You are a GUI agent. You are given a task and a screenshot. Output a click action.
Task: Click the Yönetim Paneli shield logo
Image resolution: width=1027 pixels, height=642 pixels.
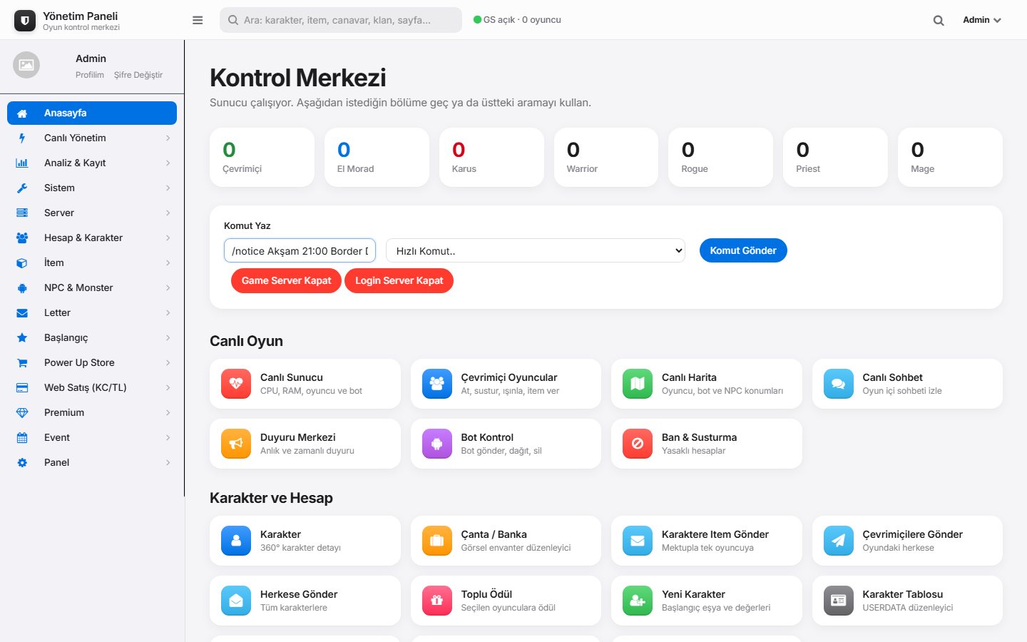click(x=25, y=21)
